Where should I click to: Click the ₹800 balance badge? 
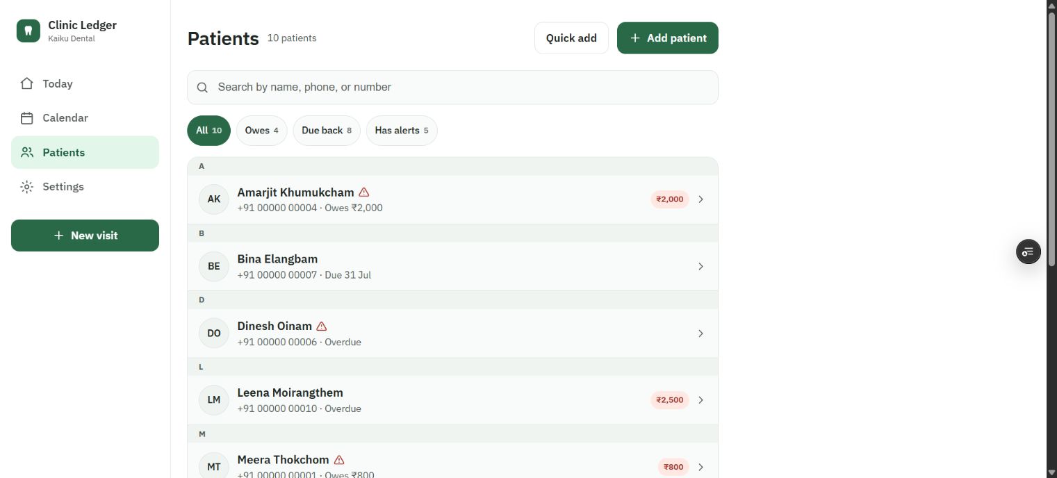673,467
